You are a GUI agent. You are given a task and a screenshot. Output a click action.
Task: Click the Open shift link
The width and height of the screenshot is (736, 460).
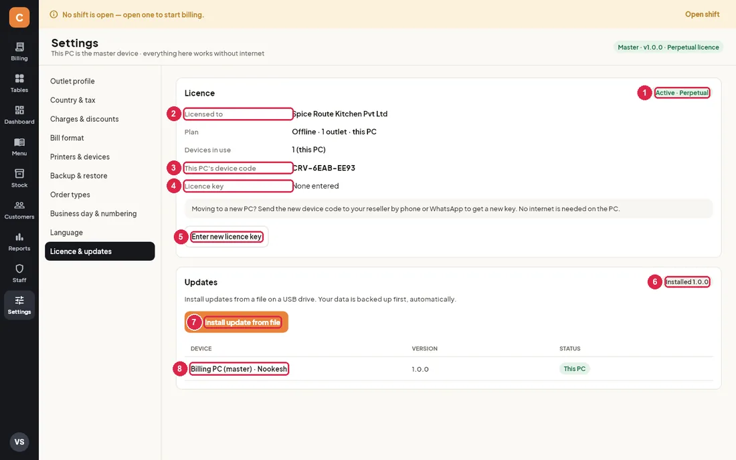coord(702,15)
